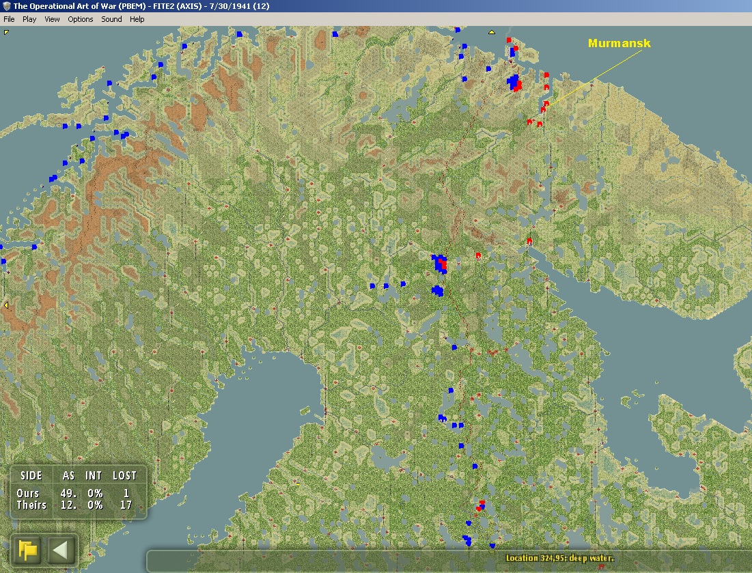Click the LOST value '1' in the Ours row
The width and height of the screenshot is (752, 573).
tap(126, 493)
